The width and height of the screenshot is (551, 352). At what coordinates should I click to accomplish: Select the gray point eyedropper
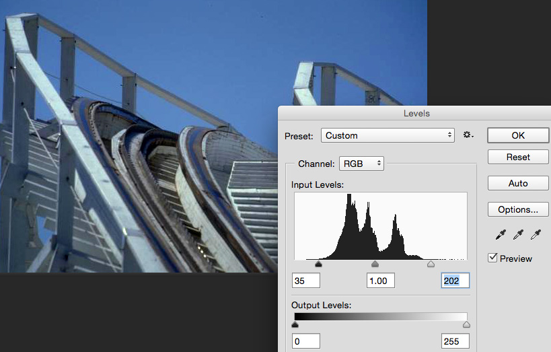[x=518, y=234]
